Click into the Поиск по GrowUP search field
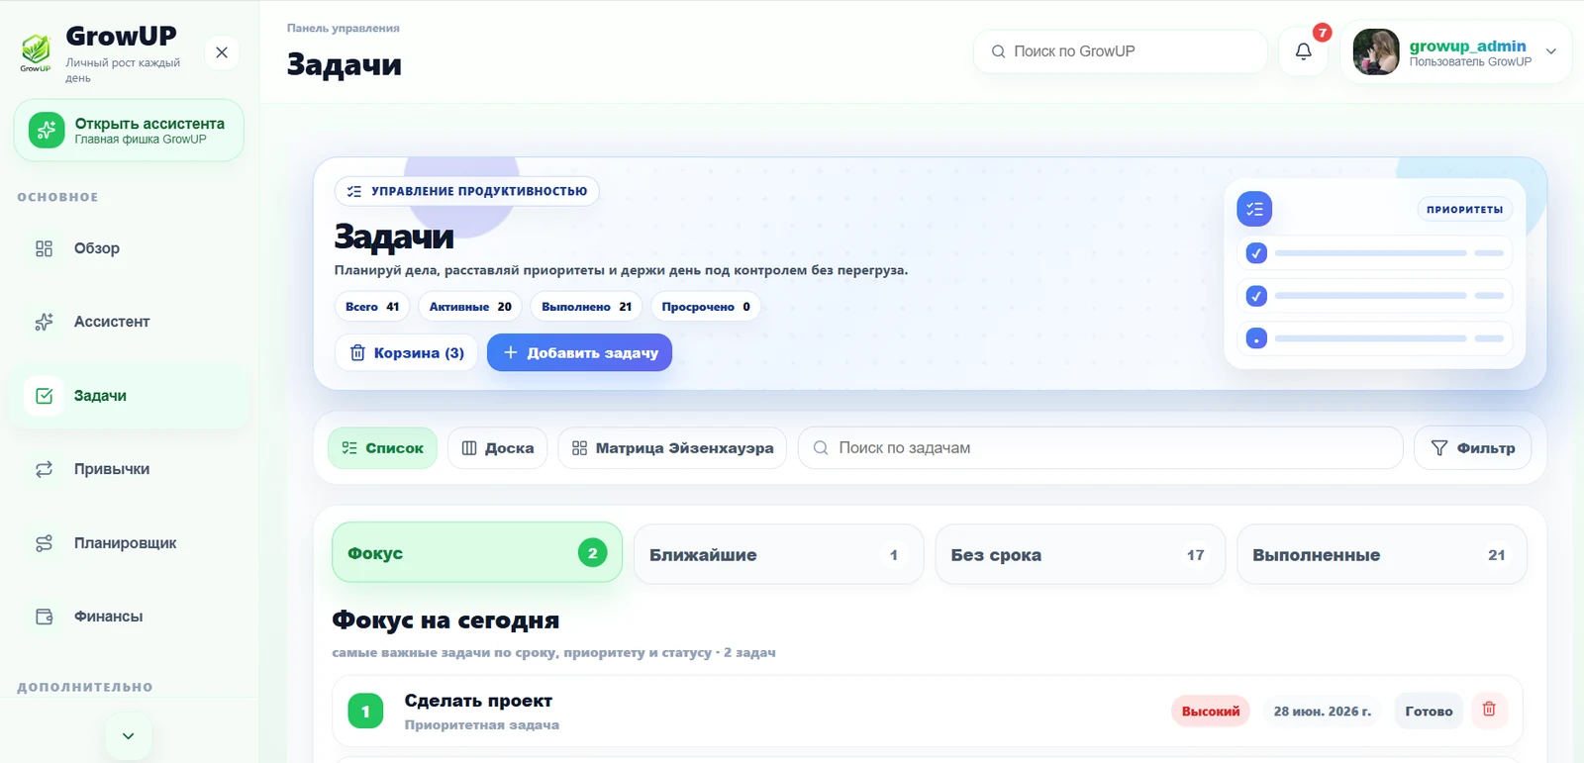Viewport: 1584px width, 763px height. coord(1120,51)
